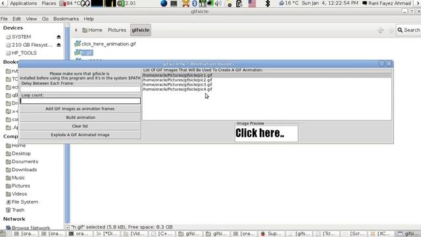Switch to the [XC... taskbar window
The width and height of the screenshot is (421, 237).
point(382,234)
